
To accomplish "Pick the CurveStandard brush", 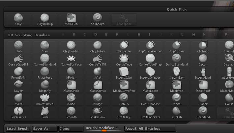I will point(45,60).
